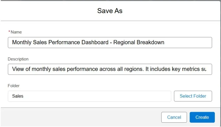Screen dimensions: 221x127
Task: Click the Save As dialog title
Action: click(x=110, y=11)
